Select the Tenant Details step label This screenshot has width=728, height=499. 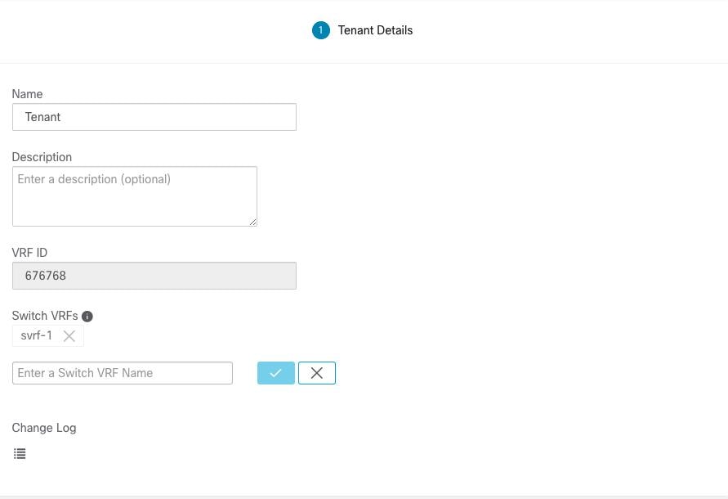point(375,30)
